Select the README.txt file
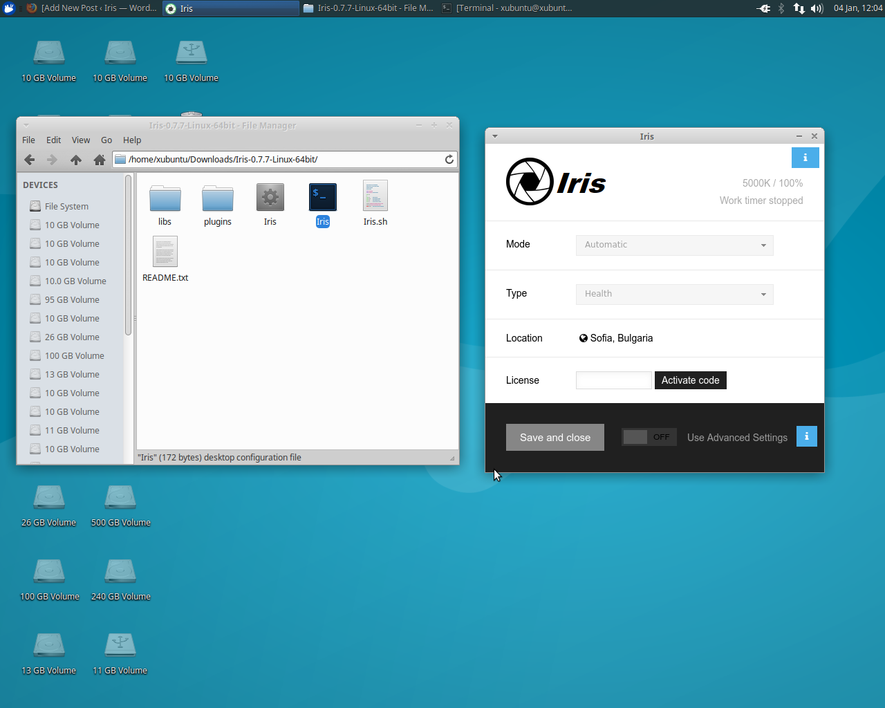885x708 pixels. (165, 259)
